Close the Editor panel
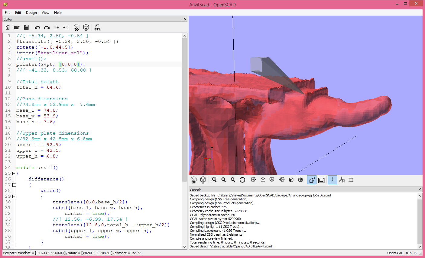 (x=184, y=19)
